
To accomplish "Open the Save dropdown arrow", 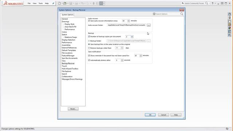I will click(x=74, y=3).
